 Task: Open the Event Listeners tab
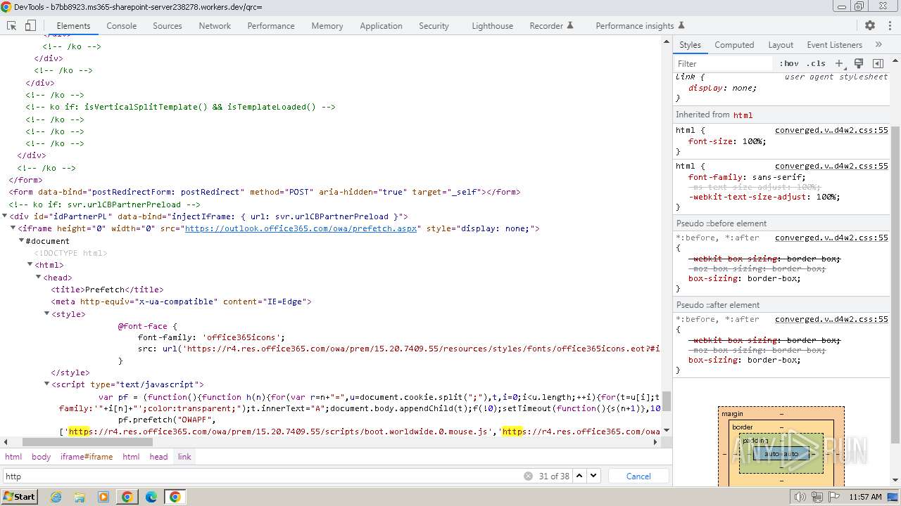click(x=834, y=44)
